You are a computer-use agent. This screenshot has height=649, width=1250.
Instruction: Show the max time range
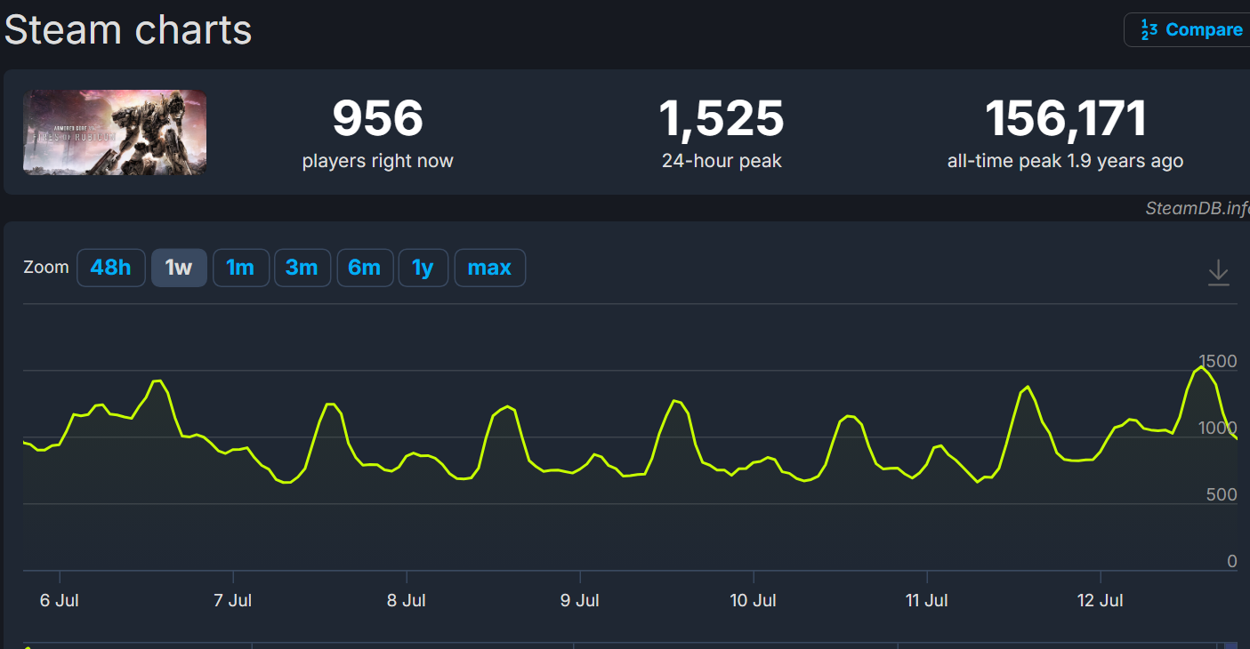(489, 268)
